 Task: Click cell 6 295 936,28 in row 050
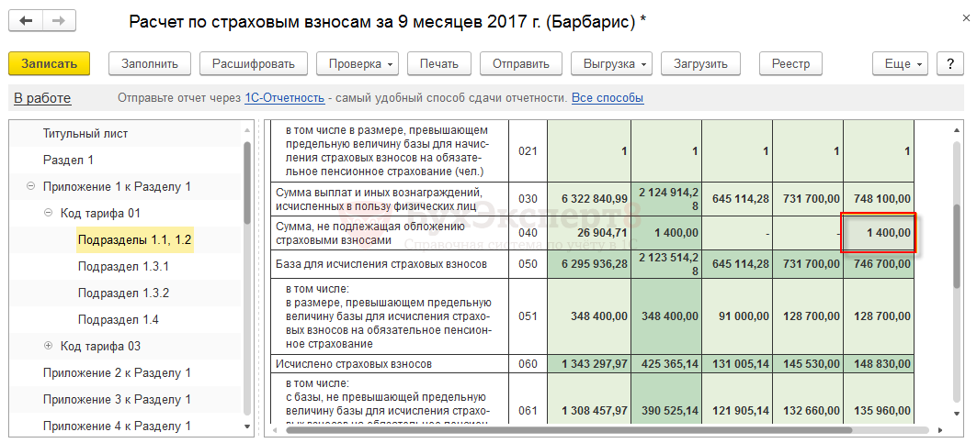(589, 264)
